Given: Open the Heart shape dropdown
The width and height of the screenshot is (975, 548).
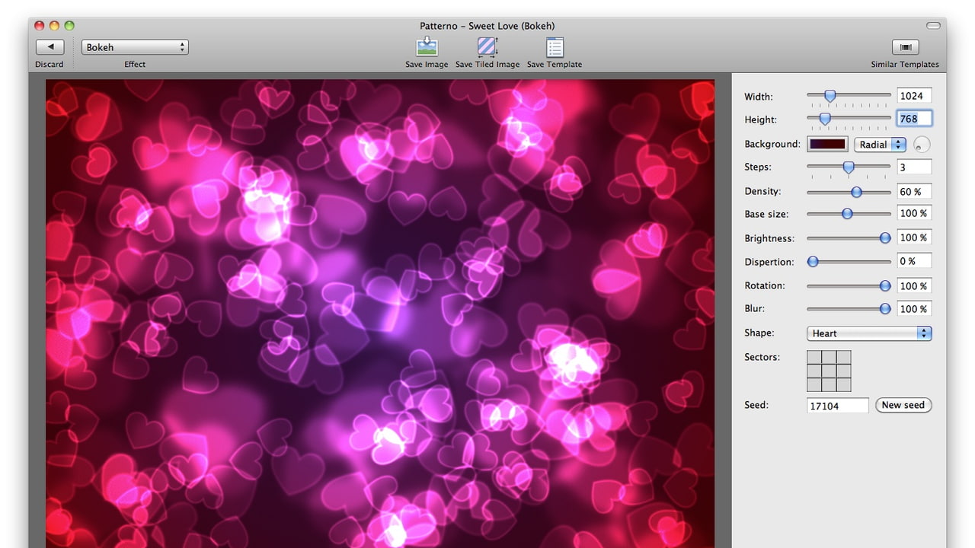Looking at the screenshot, I should [869, 333].
